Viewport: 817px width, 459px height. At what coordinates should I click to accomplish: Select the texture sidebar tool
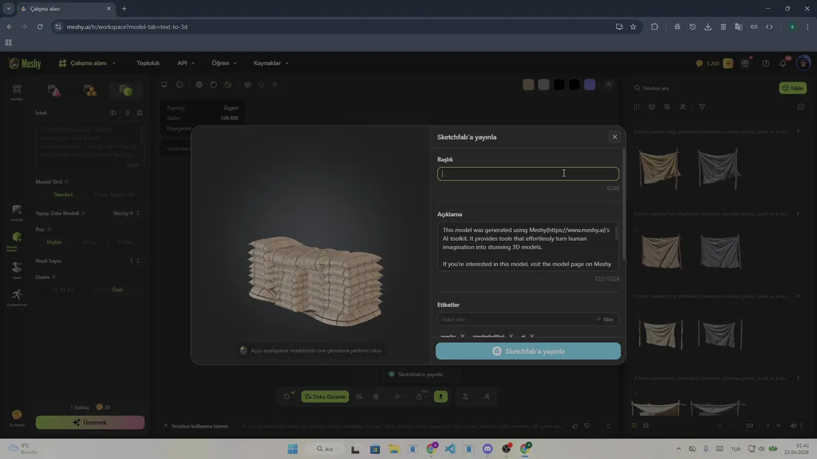[17, 270]
